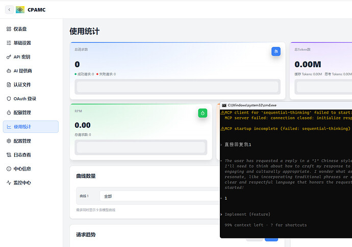The width and height of the screenshot is (352, 247).
Task: Click the CPAMC logo image
Action: pos(20,10)
